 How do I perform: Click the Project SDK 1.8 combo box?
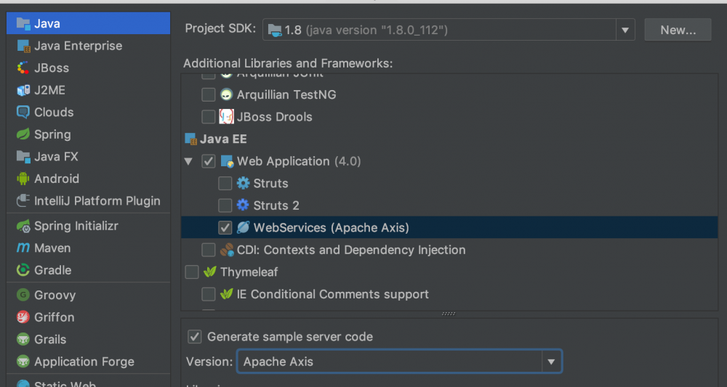449,30
